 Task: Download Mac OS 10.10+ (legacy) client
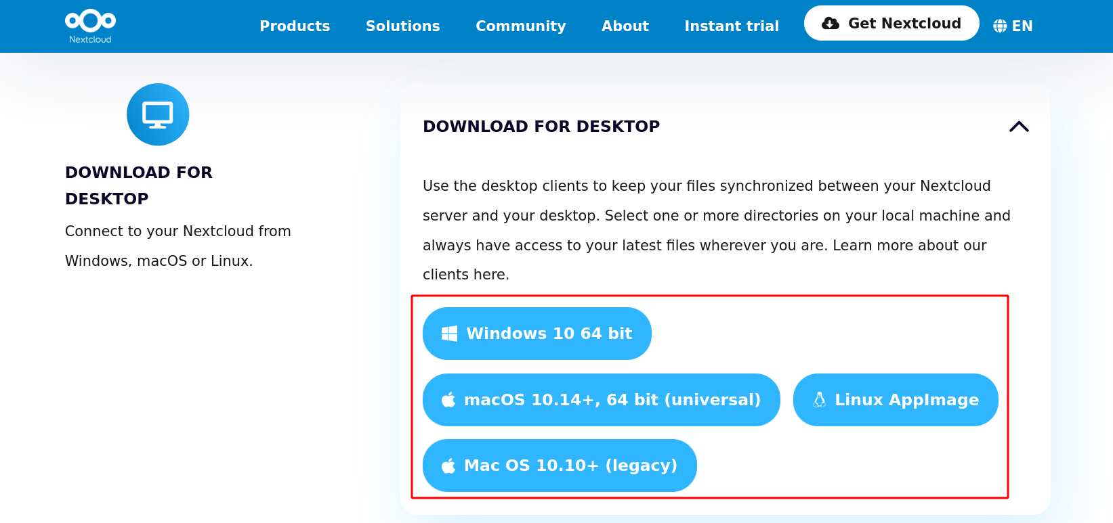coord(560,465)
